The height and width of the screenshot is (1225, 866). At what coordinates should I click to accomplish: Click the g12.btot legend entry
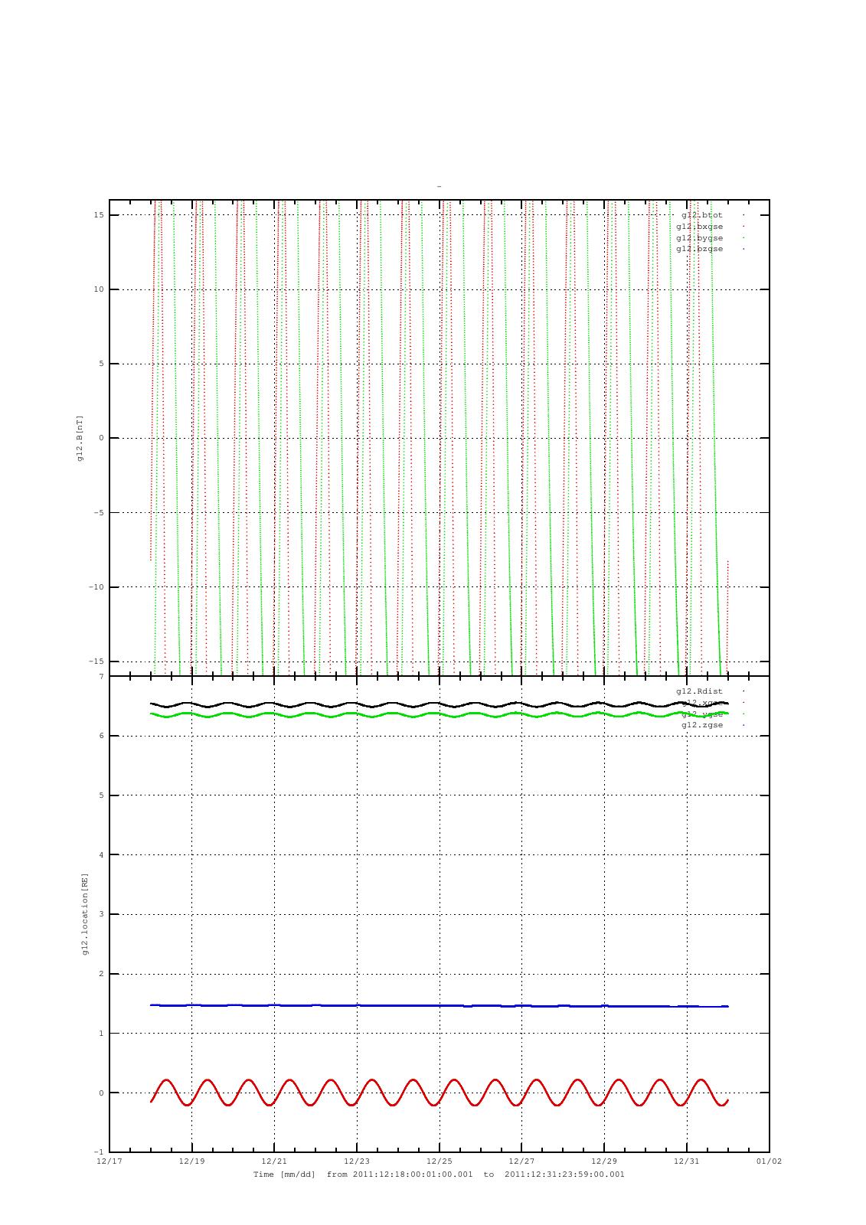coord(702,215)
